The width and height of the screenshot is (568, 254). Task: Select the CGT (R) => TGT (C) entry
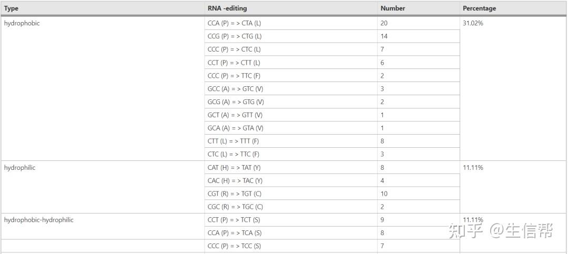[235, 194]
